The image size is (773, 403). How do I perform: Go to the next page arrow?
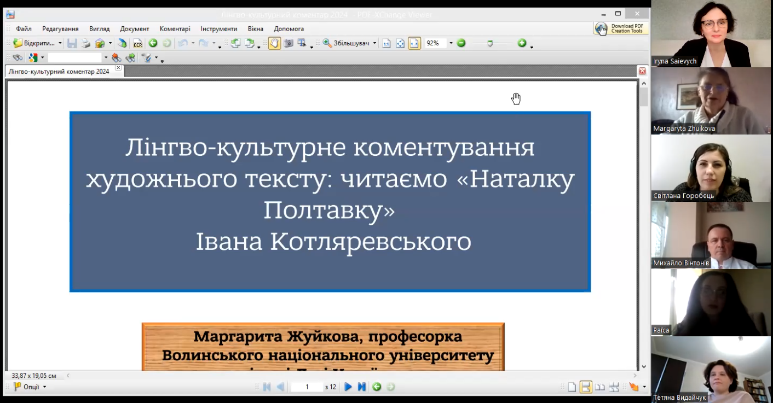click(x=348, y=387)
